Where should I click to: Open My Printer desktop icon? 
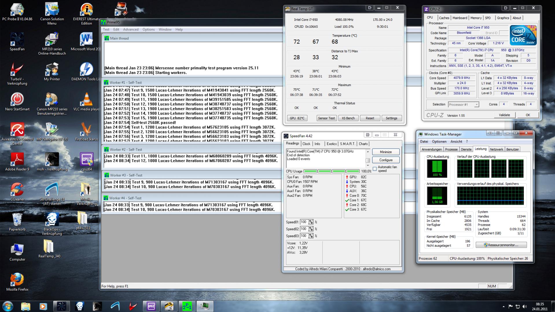(x=52, y=72)
